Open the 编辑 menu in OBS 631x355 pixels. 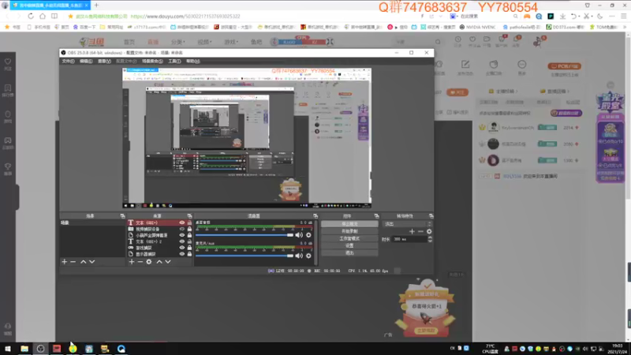86,62
